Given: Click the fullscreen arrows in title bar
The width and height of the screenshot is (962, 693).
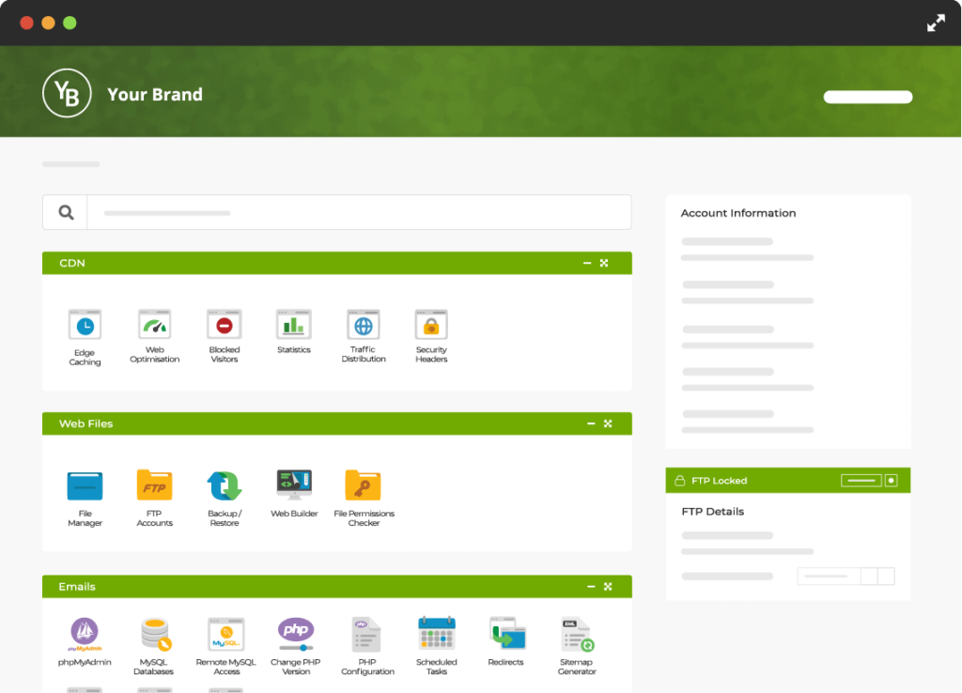Looking at the screenshot, I should [936, 23].
